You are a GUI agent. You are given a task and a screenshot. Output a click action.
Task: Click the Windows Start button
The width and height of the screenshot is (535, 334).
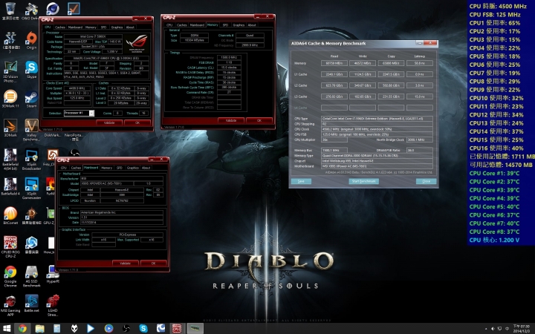7,328
